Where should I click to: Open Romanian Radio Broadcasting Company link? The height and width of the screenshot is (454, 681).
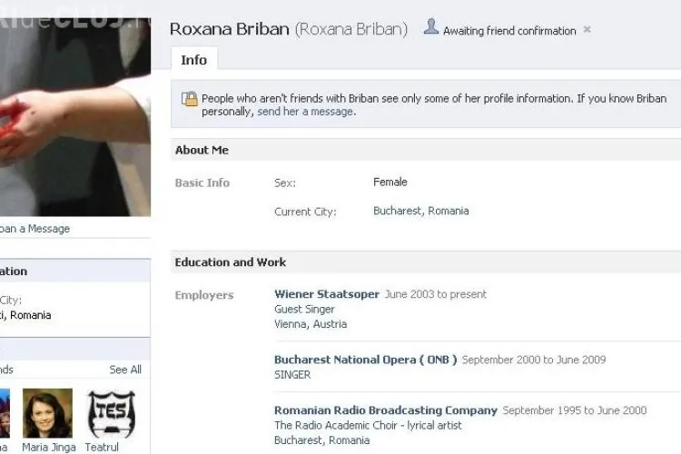pos(386,410)
